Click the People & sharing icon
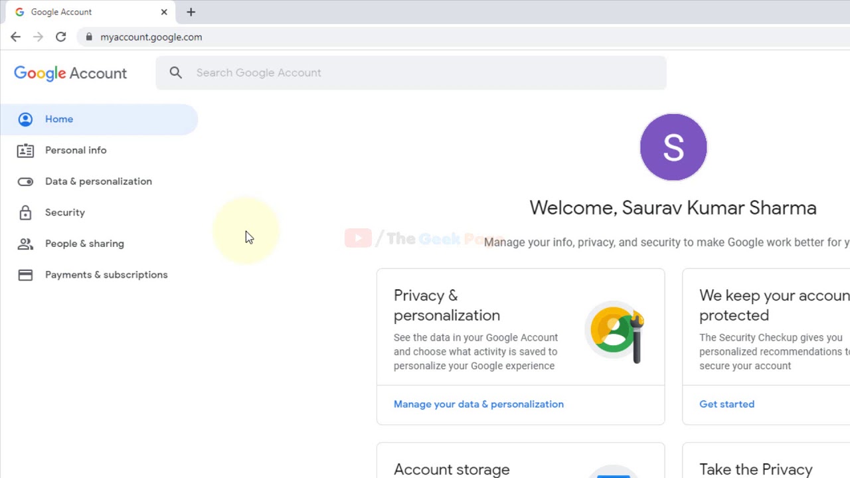The width and height of the screenshot is (850, 478). (x=25, y=244)
